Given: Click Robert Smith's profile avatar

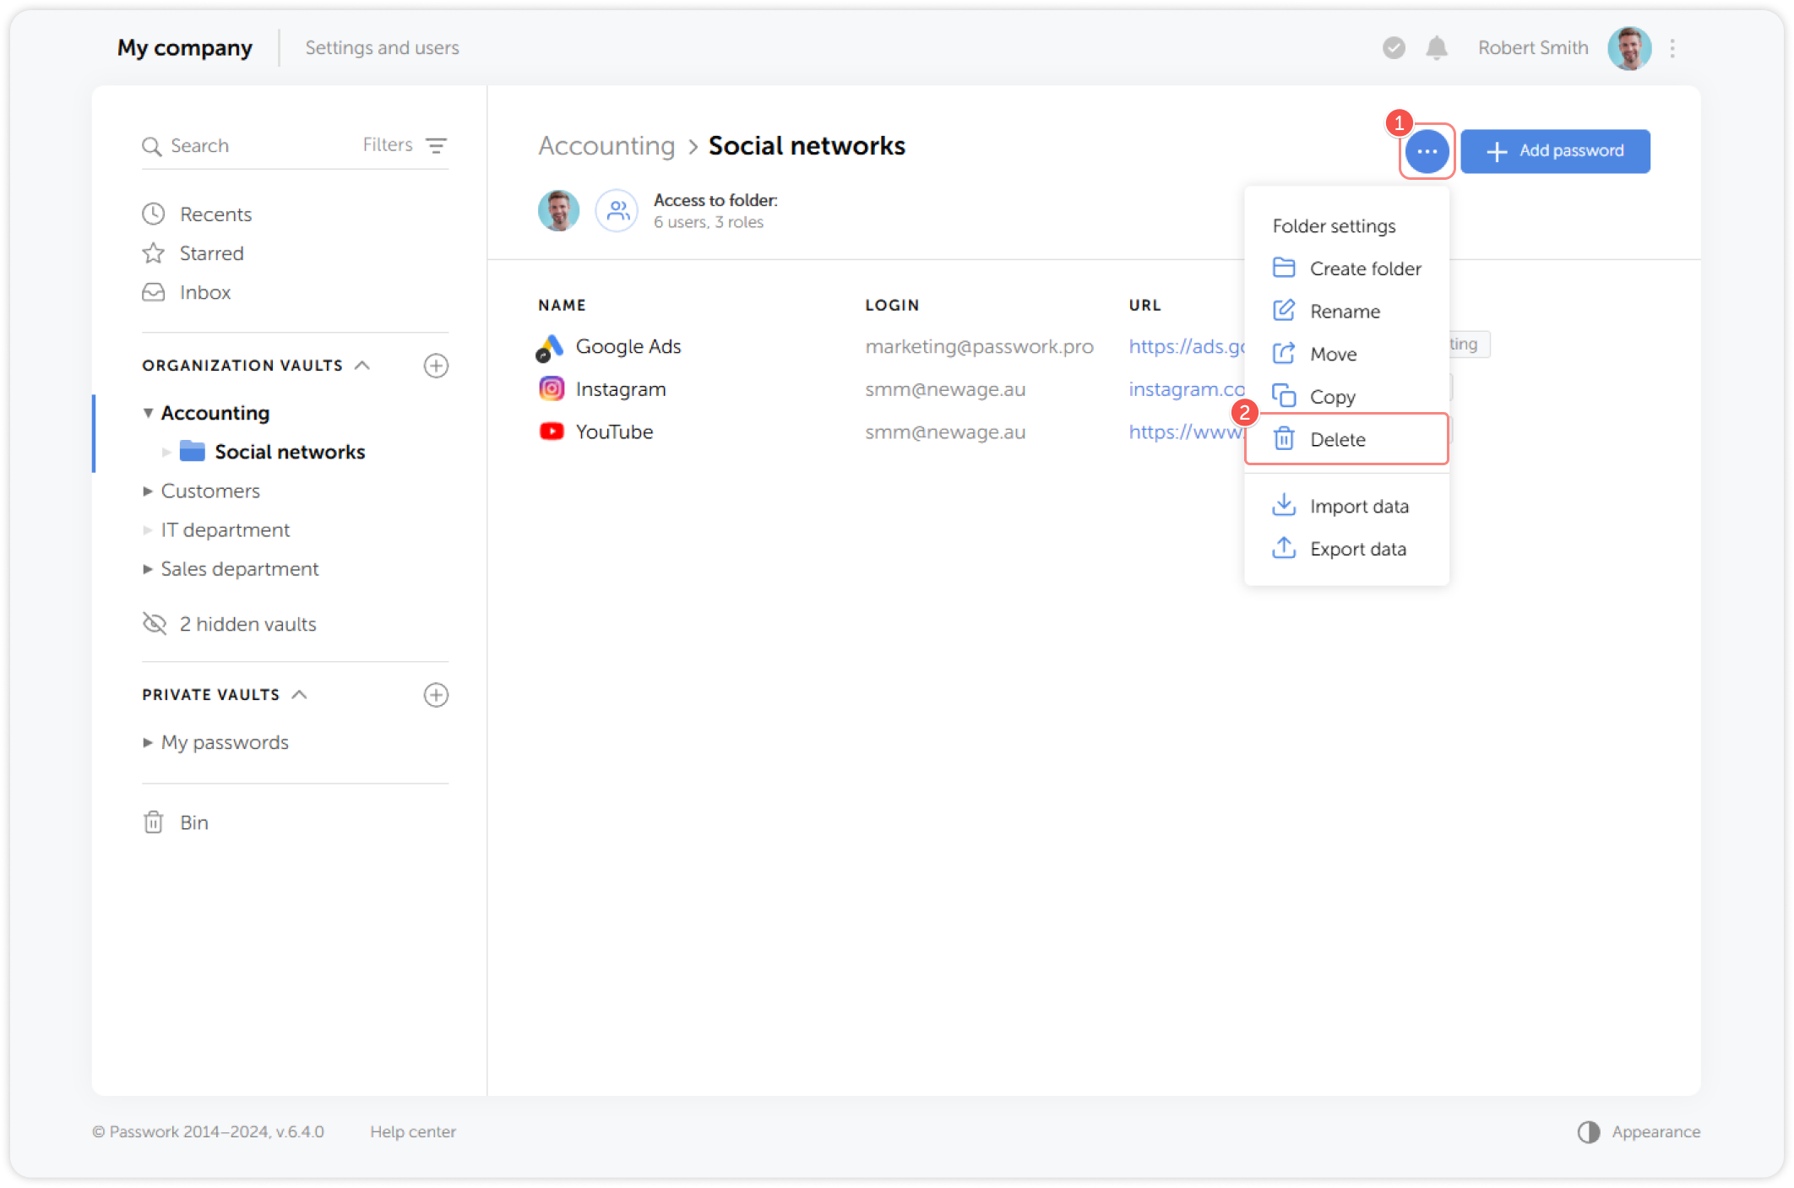Looking at the screenshot, I should pyautogui.click(x=1629, y=48).
